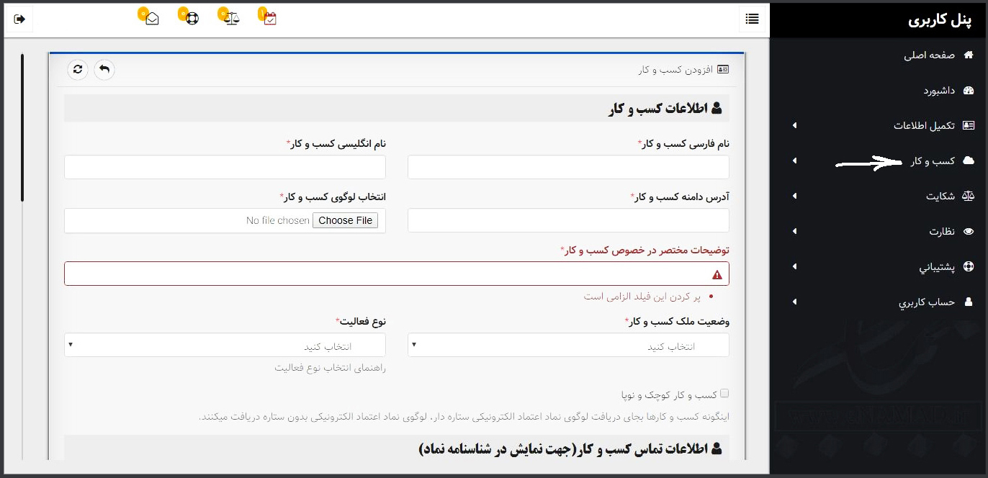Click the اطلاعات تماس کسب و کار section header

coord(397,448)
